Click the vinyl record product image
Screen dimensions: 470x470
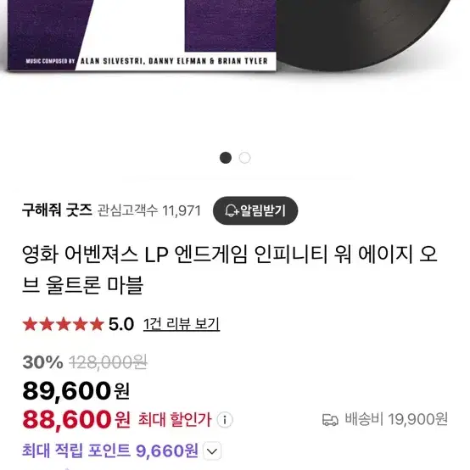tap(363, 35)
